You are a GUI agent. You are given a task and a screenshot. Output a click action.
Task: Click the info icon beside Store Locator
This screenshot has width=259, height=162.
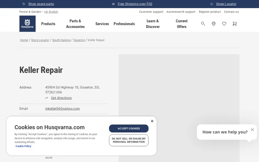212,4
